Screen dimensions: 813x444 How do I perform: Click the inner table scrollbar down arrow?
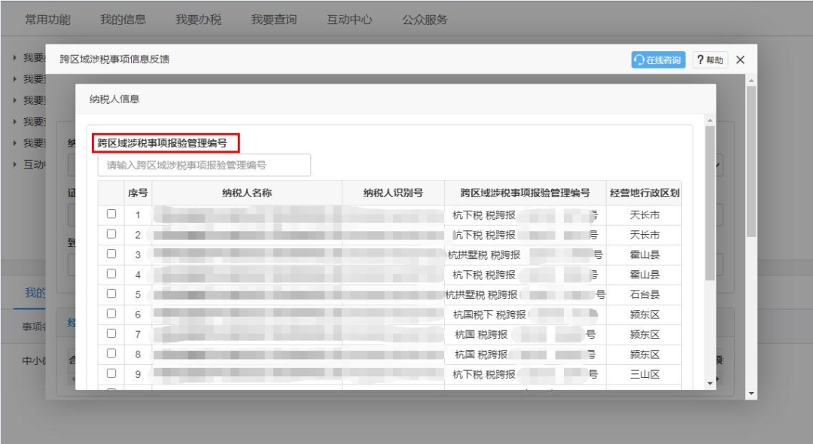pos(709,384)
